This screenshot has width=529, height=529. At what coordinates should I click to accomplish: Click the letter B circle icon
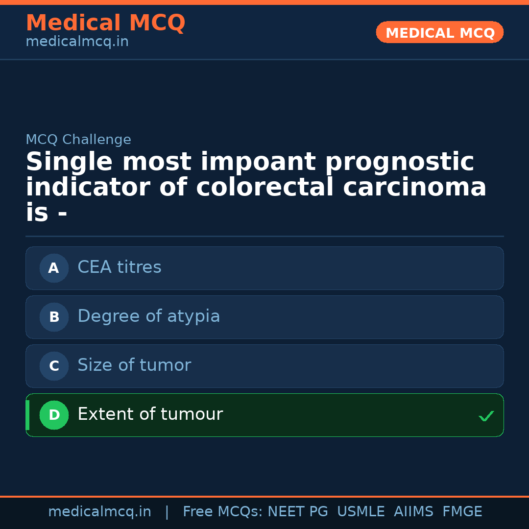coord(54,317)
